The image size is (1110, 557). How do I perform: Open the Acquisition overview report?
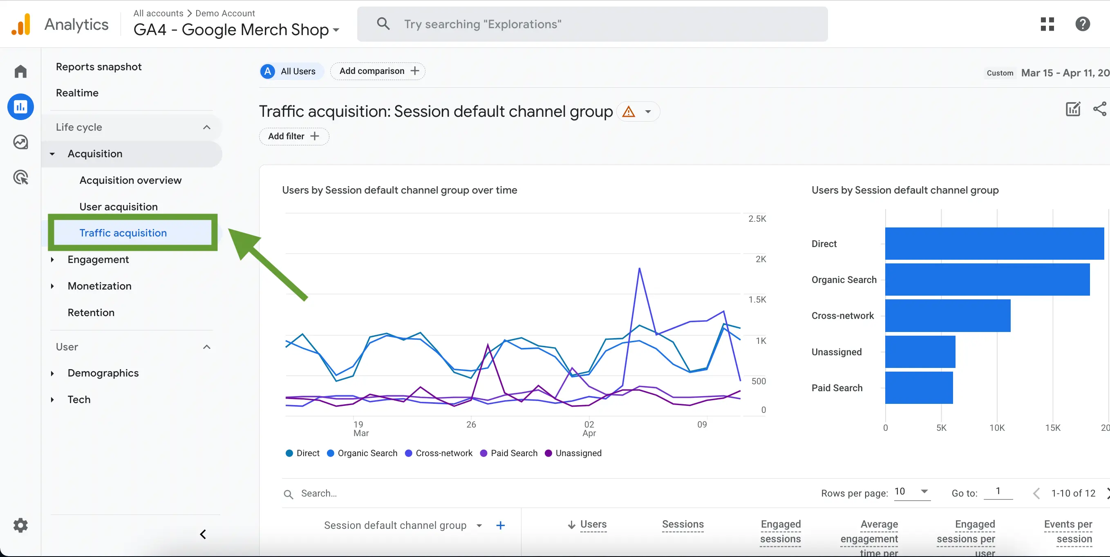(130, 180)
